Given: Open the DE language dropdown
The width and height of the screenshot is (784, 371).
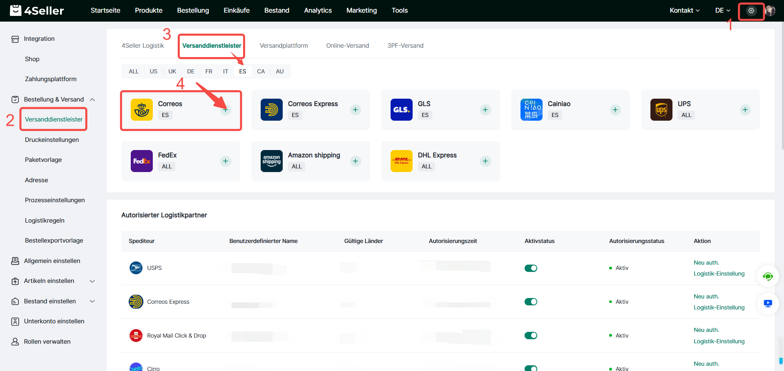Looking at the screenshot, I should point(722,11).
